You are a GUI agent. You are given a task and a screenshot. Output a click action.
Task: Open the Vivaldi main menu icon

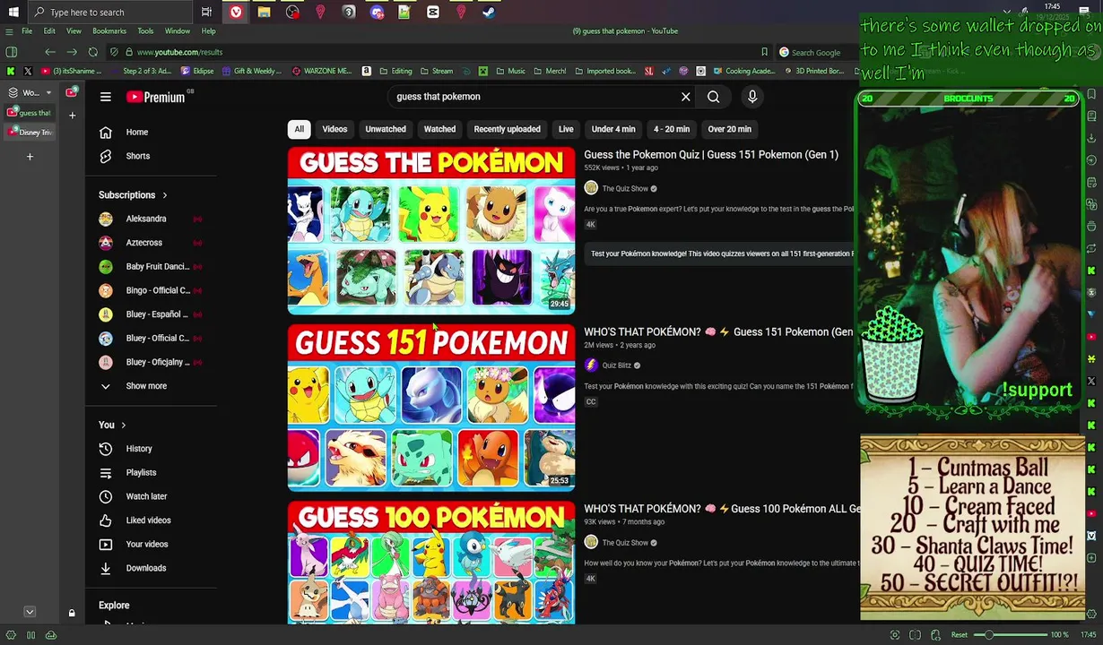pyautogui.click(x=11, y=31)
